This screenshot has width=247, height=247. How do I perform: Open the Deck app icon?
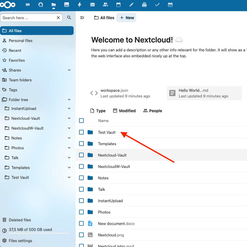[144, 5]
